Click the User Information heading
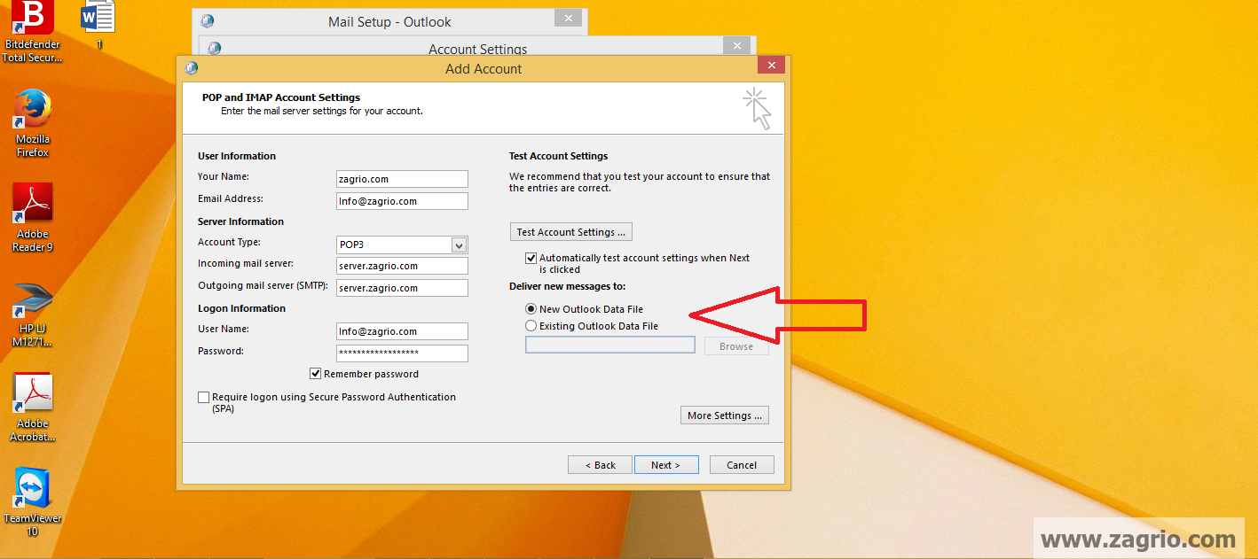Screen dimensions: 1258x559 tap(237, 156)
